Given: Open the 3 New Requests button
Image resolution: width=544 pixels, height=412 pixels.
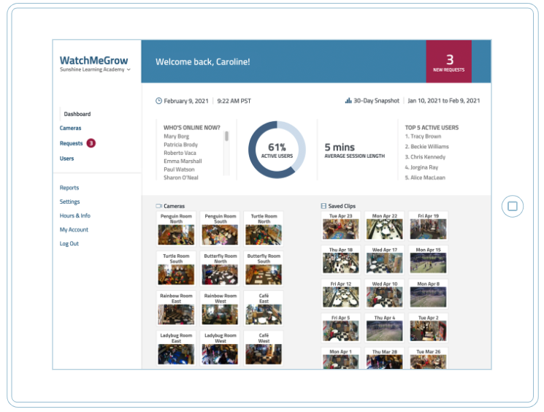Looking at the screenshot, I should click(448, 61).
